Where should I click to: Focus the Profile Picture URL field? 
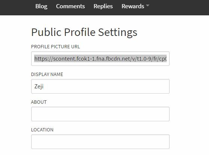tap(100, 58)
